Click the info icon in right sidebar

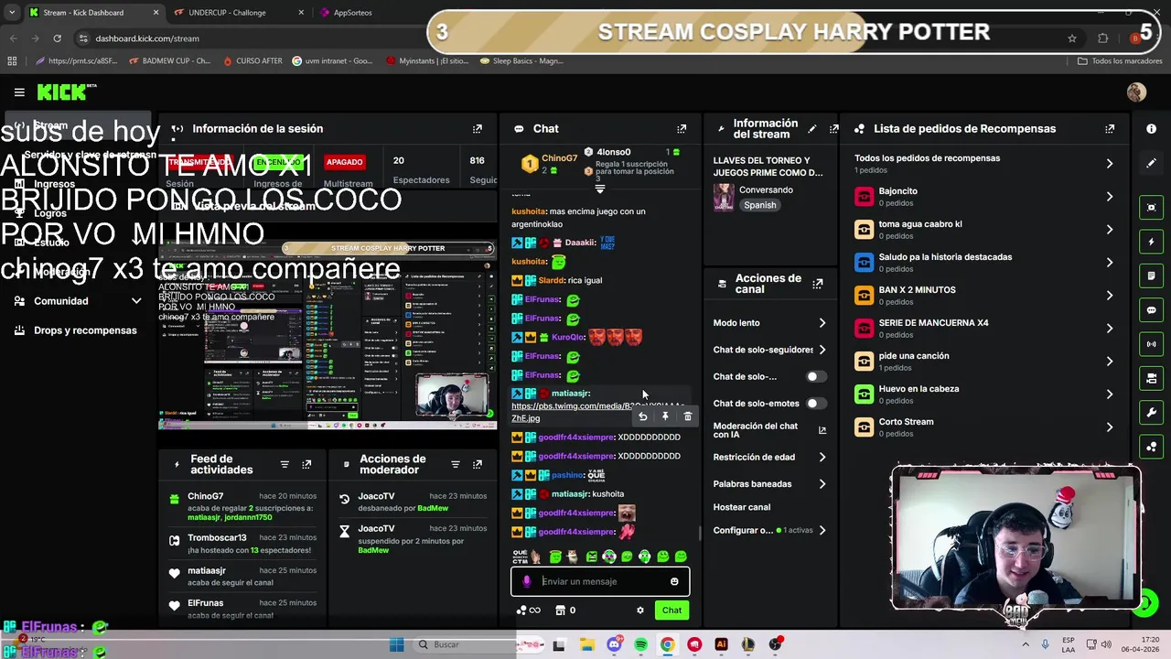pos(1151,129)
